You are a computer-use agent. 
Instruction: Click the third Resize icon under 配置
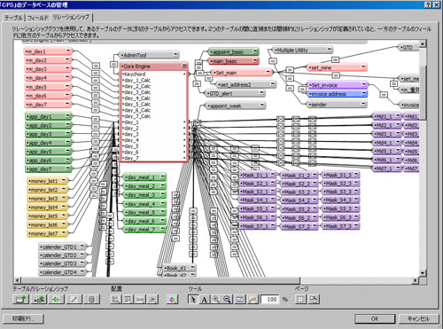point(140,300)
